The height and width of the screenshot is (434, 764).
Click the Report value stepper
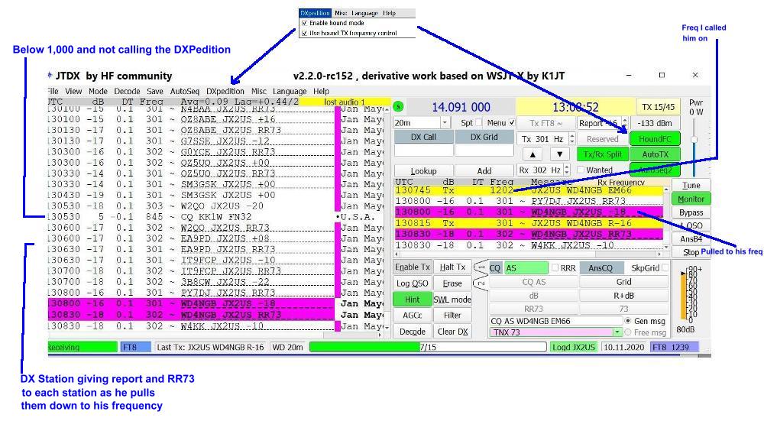[x=625, y=123]
